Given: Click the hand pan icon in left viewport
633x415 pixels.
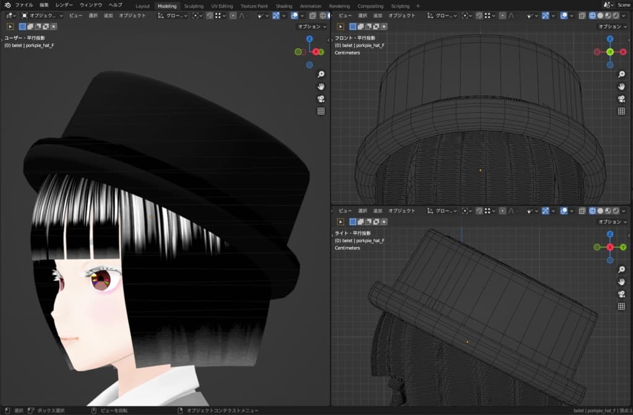Looking at the screenshot, I should pyautogui.click(x=321, y=86).
